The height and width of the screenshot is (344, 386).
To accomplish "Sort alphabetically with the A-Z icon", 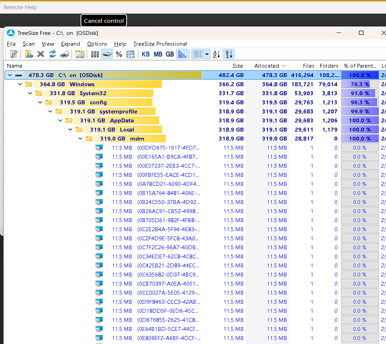I will tap(216, 54).
